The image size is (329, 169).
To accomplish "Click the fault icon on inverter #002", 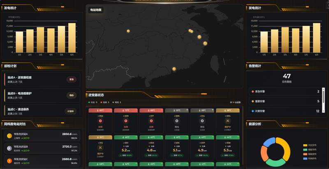I will (x=101, y=121).
